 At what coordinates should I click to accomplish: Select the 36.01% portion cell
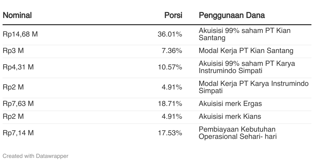point(170,34)
